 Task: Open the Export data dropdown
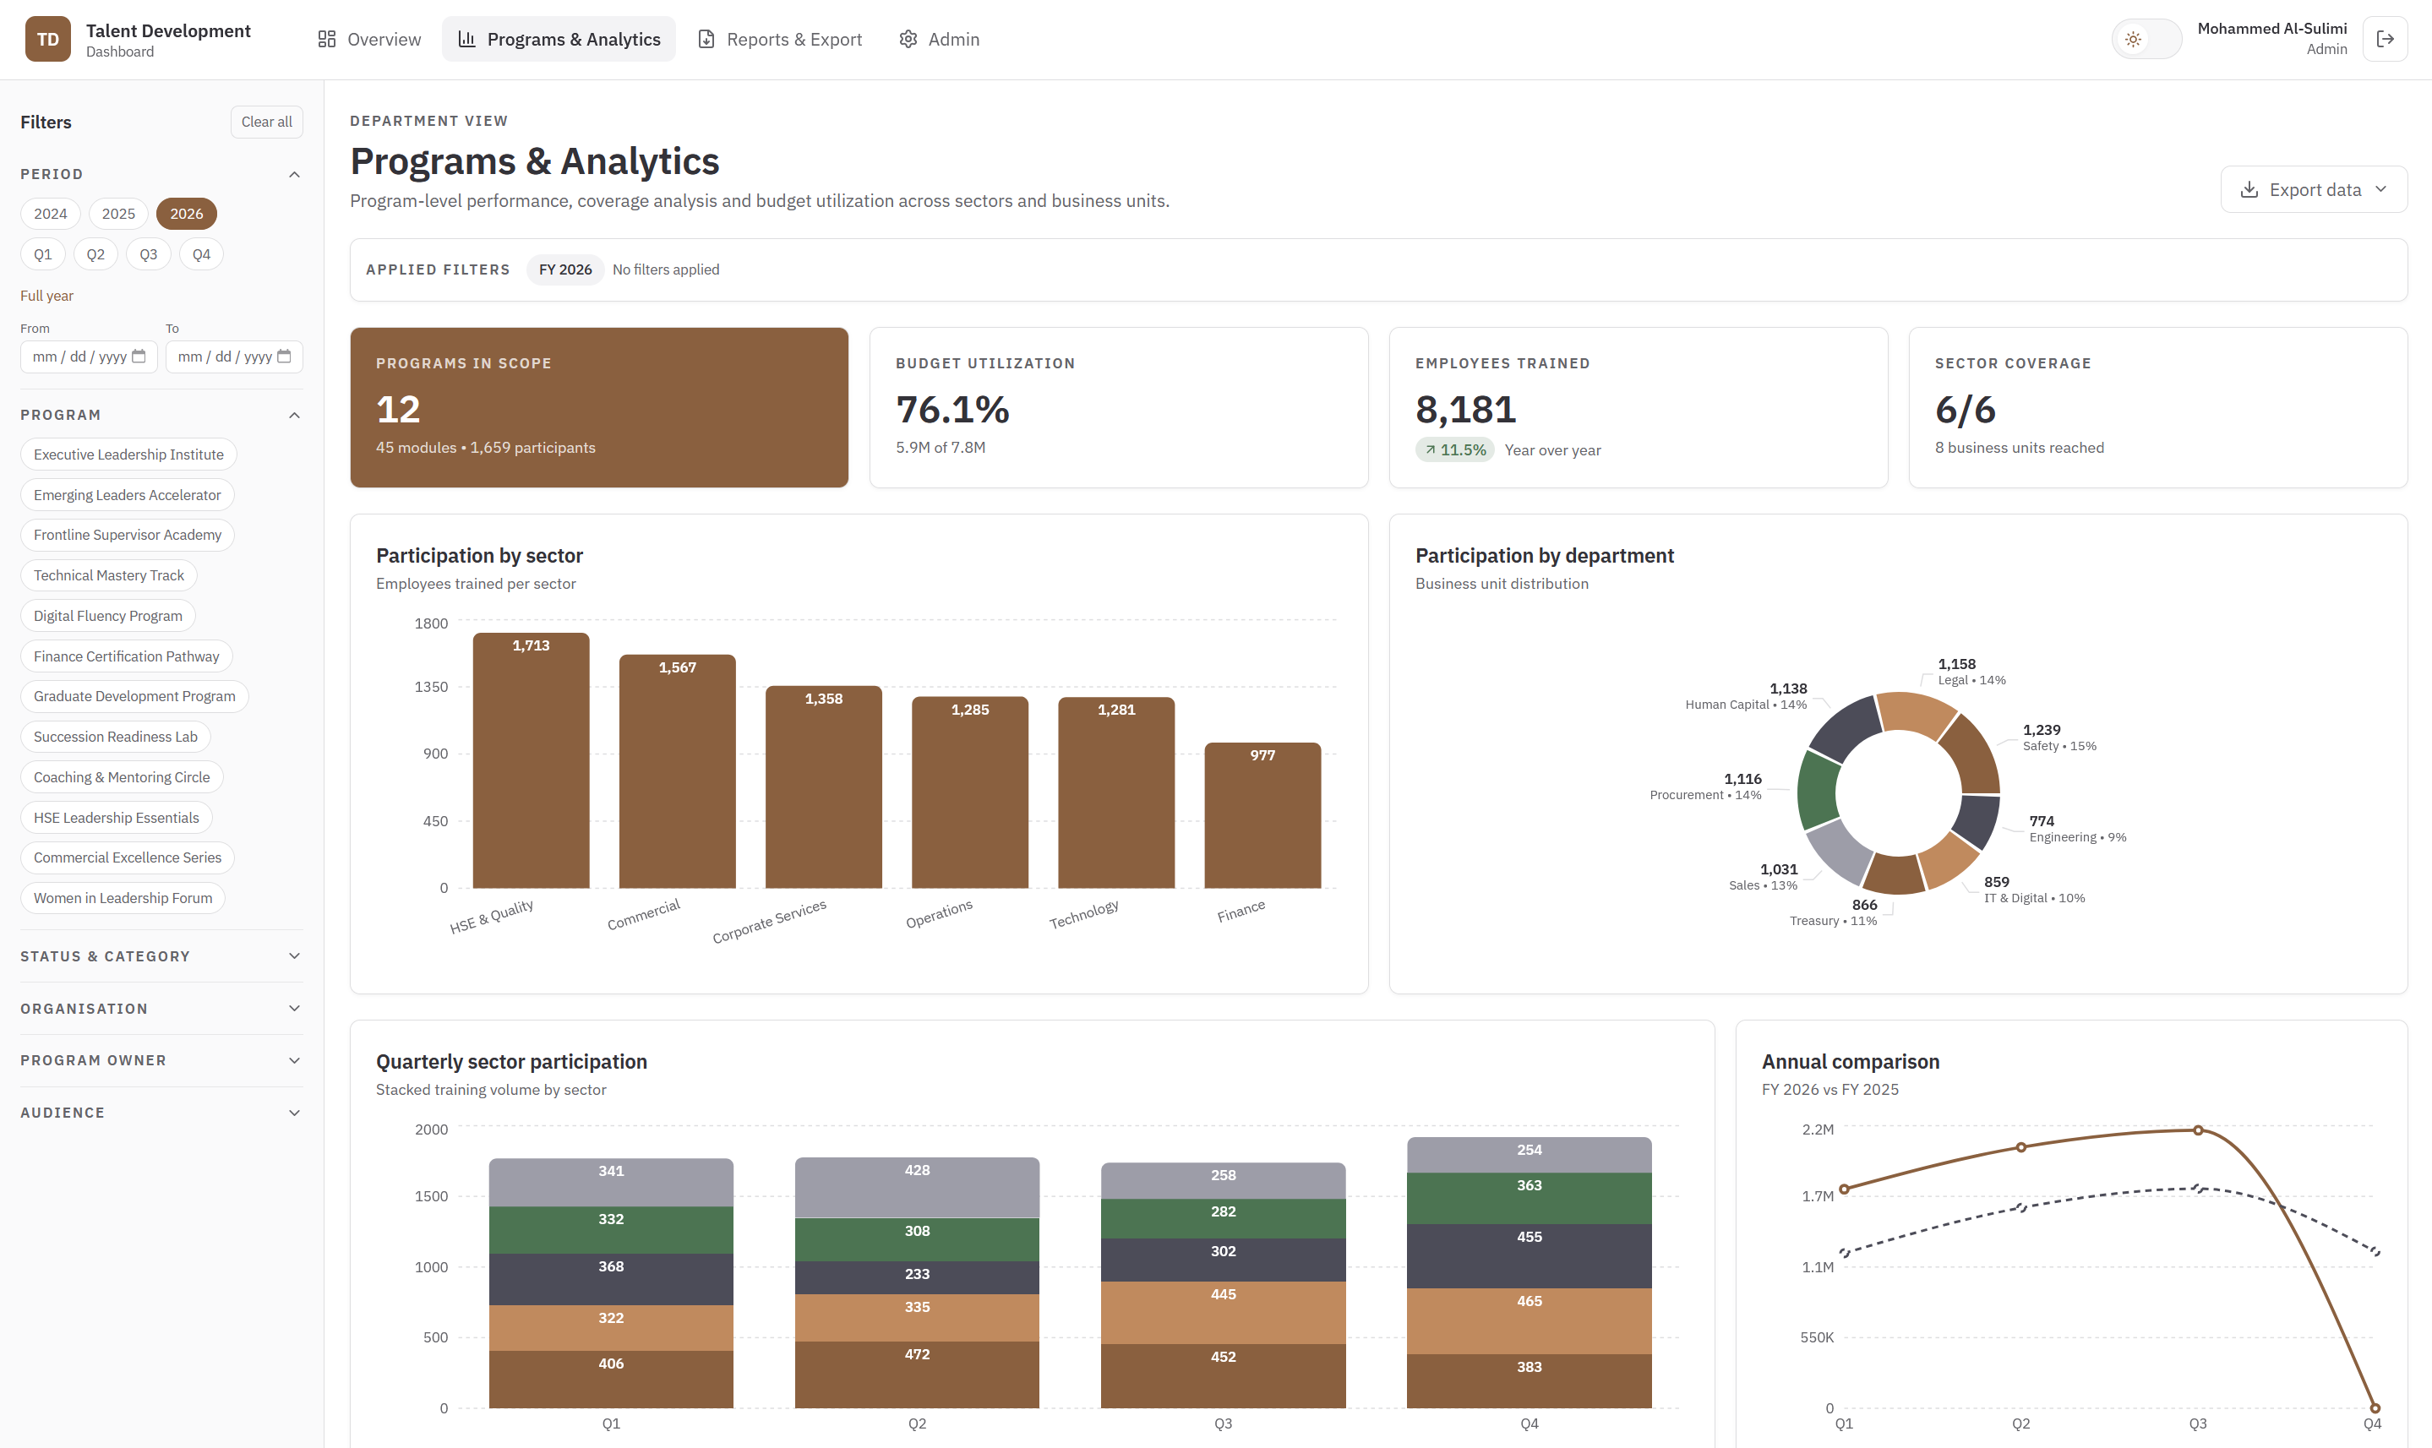point(2314,189)
